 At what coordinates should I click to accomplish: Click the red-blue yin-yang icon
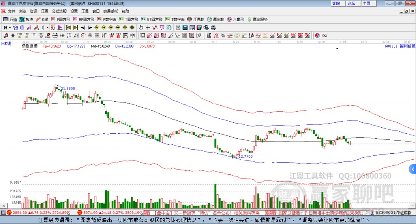317,35
